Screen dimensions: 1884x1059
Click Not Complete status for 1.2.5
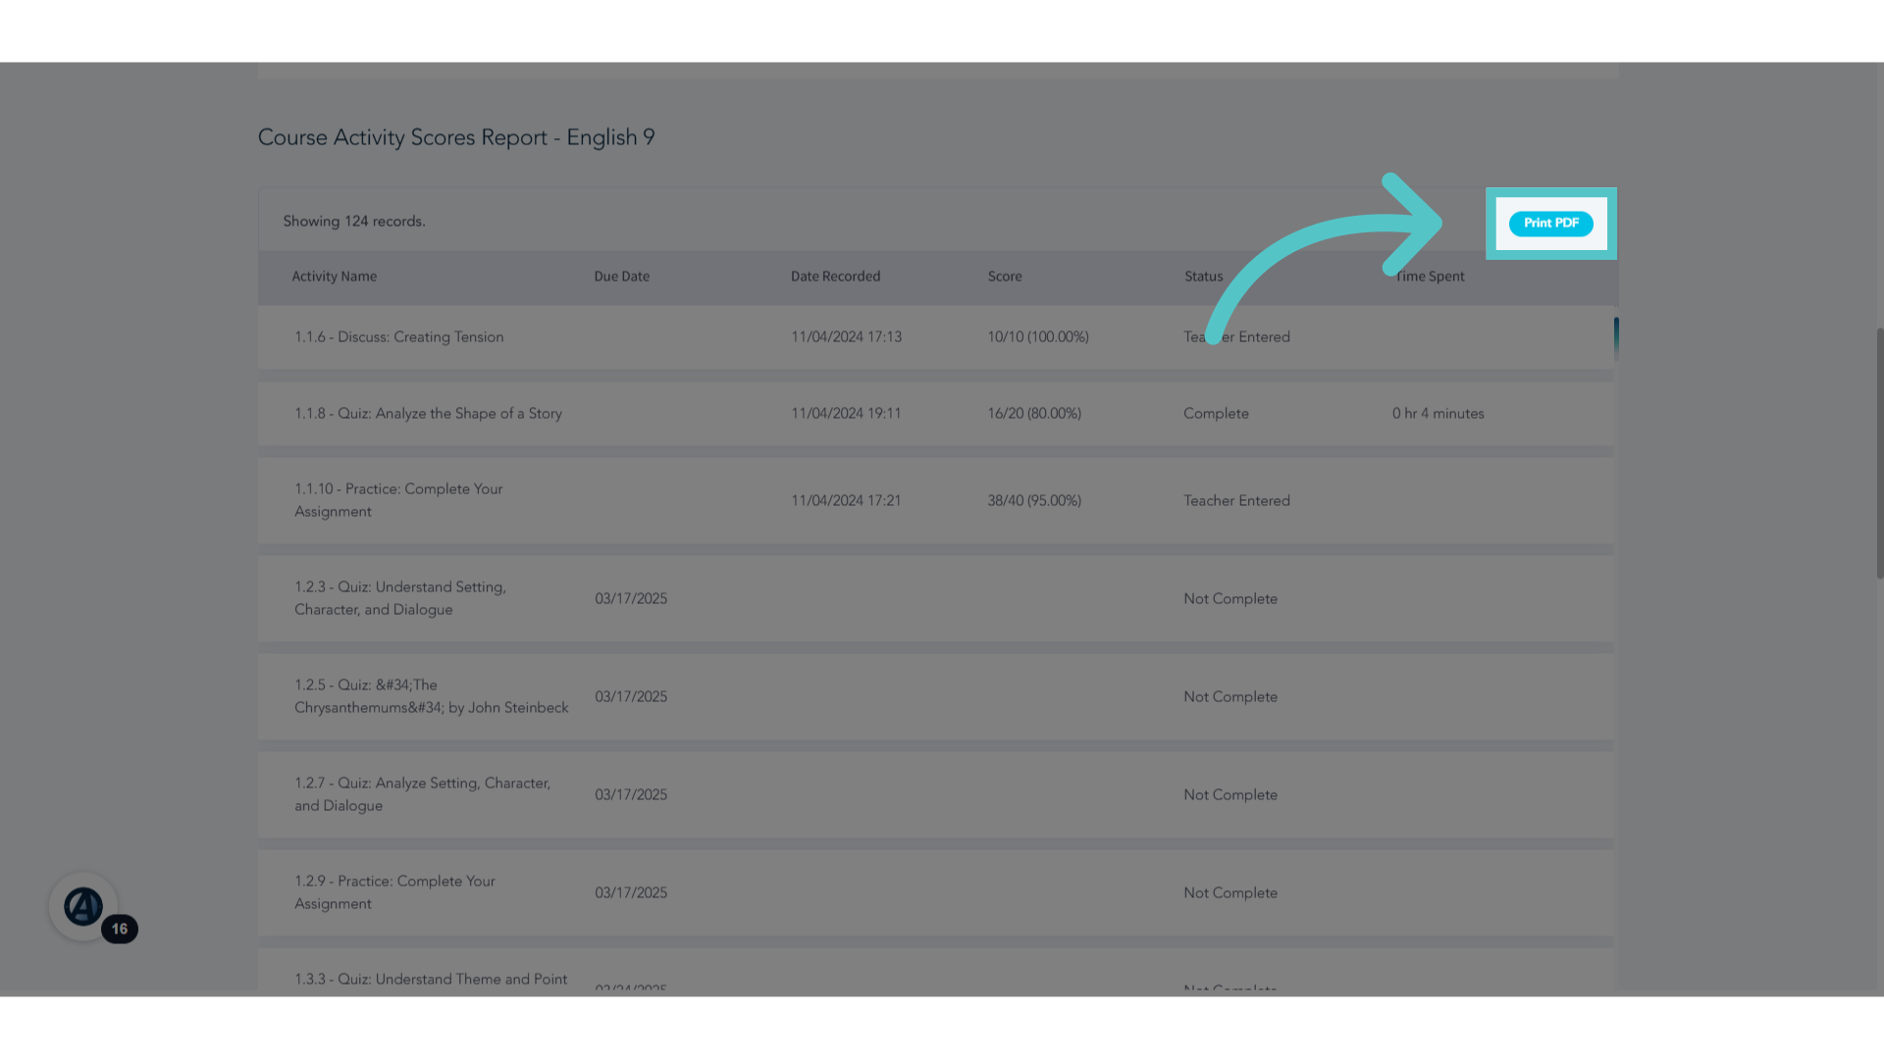tap(1230, 696)
